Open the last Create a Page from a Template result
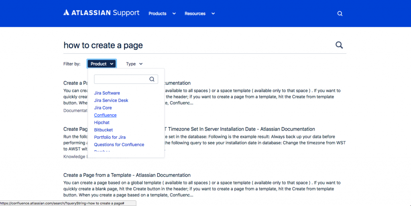The height and width of the screenshot is (206, 411). (127, 175)
